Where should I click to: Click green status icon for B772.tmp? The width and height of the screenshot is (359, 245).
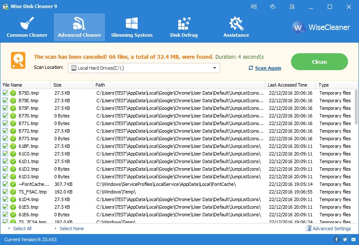(x=13, y=131)
